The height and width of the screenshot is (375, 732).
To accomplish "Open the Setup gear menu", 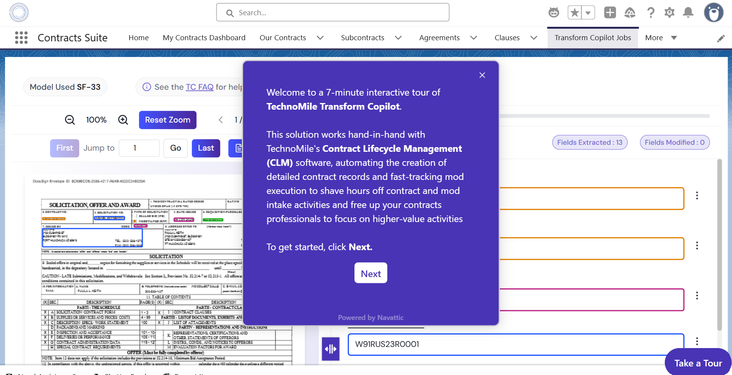I will (x=669, y=12).
